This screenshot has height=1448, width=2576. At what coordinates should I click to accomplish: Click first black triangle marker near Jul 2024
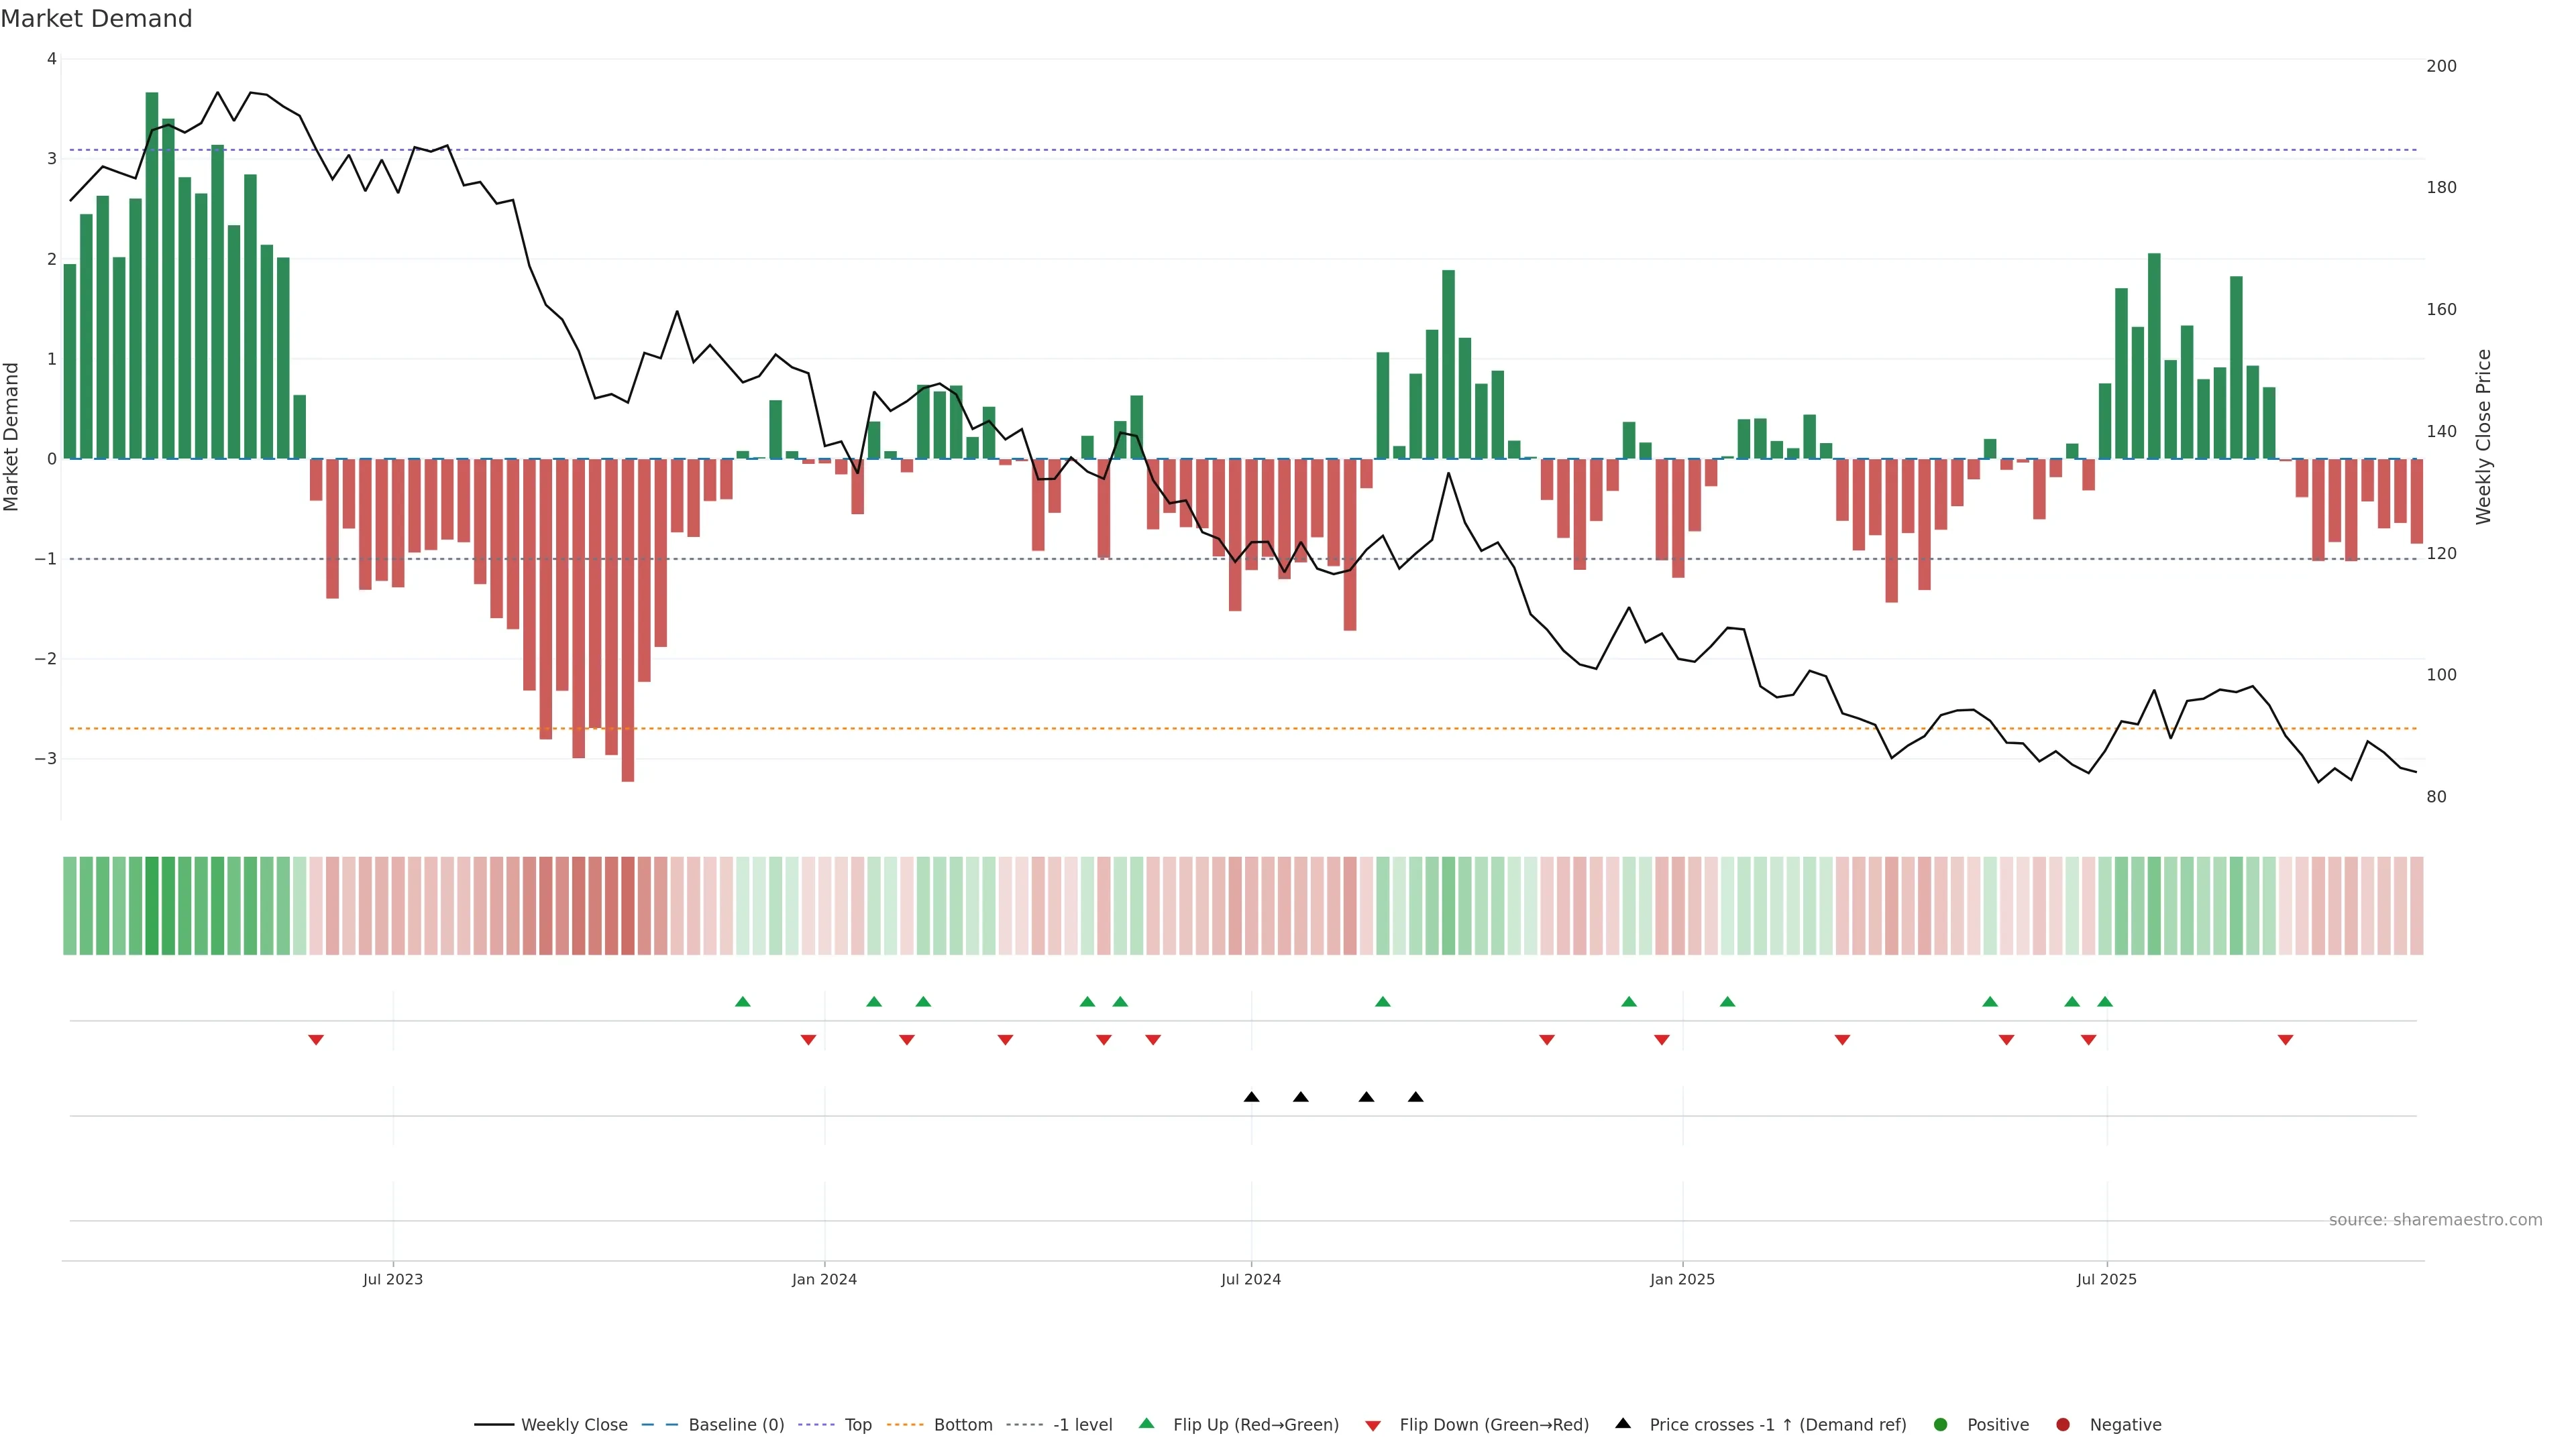[x=1251, y=1097]
